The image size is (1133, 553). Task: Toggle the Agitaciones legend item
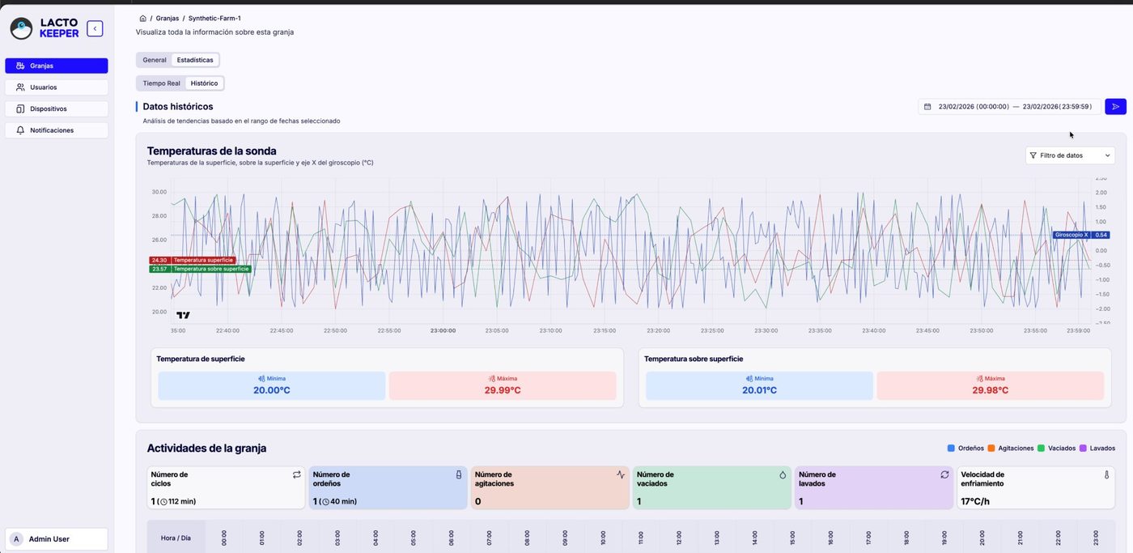[1010, 448]
